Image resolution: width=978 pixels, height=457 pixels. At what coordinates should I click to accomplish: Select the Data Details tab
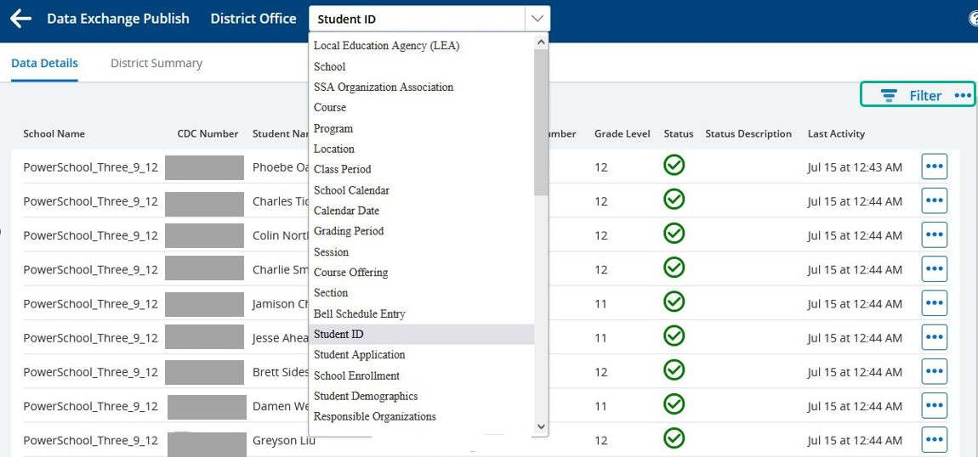[44, 63]
